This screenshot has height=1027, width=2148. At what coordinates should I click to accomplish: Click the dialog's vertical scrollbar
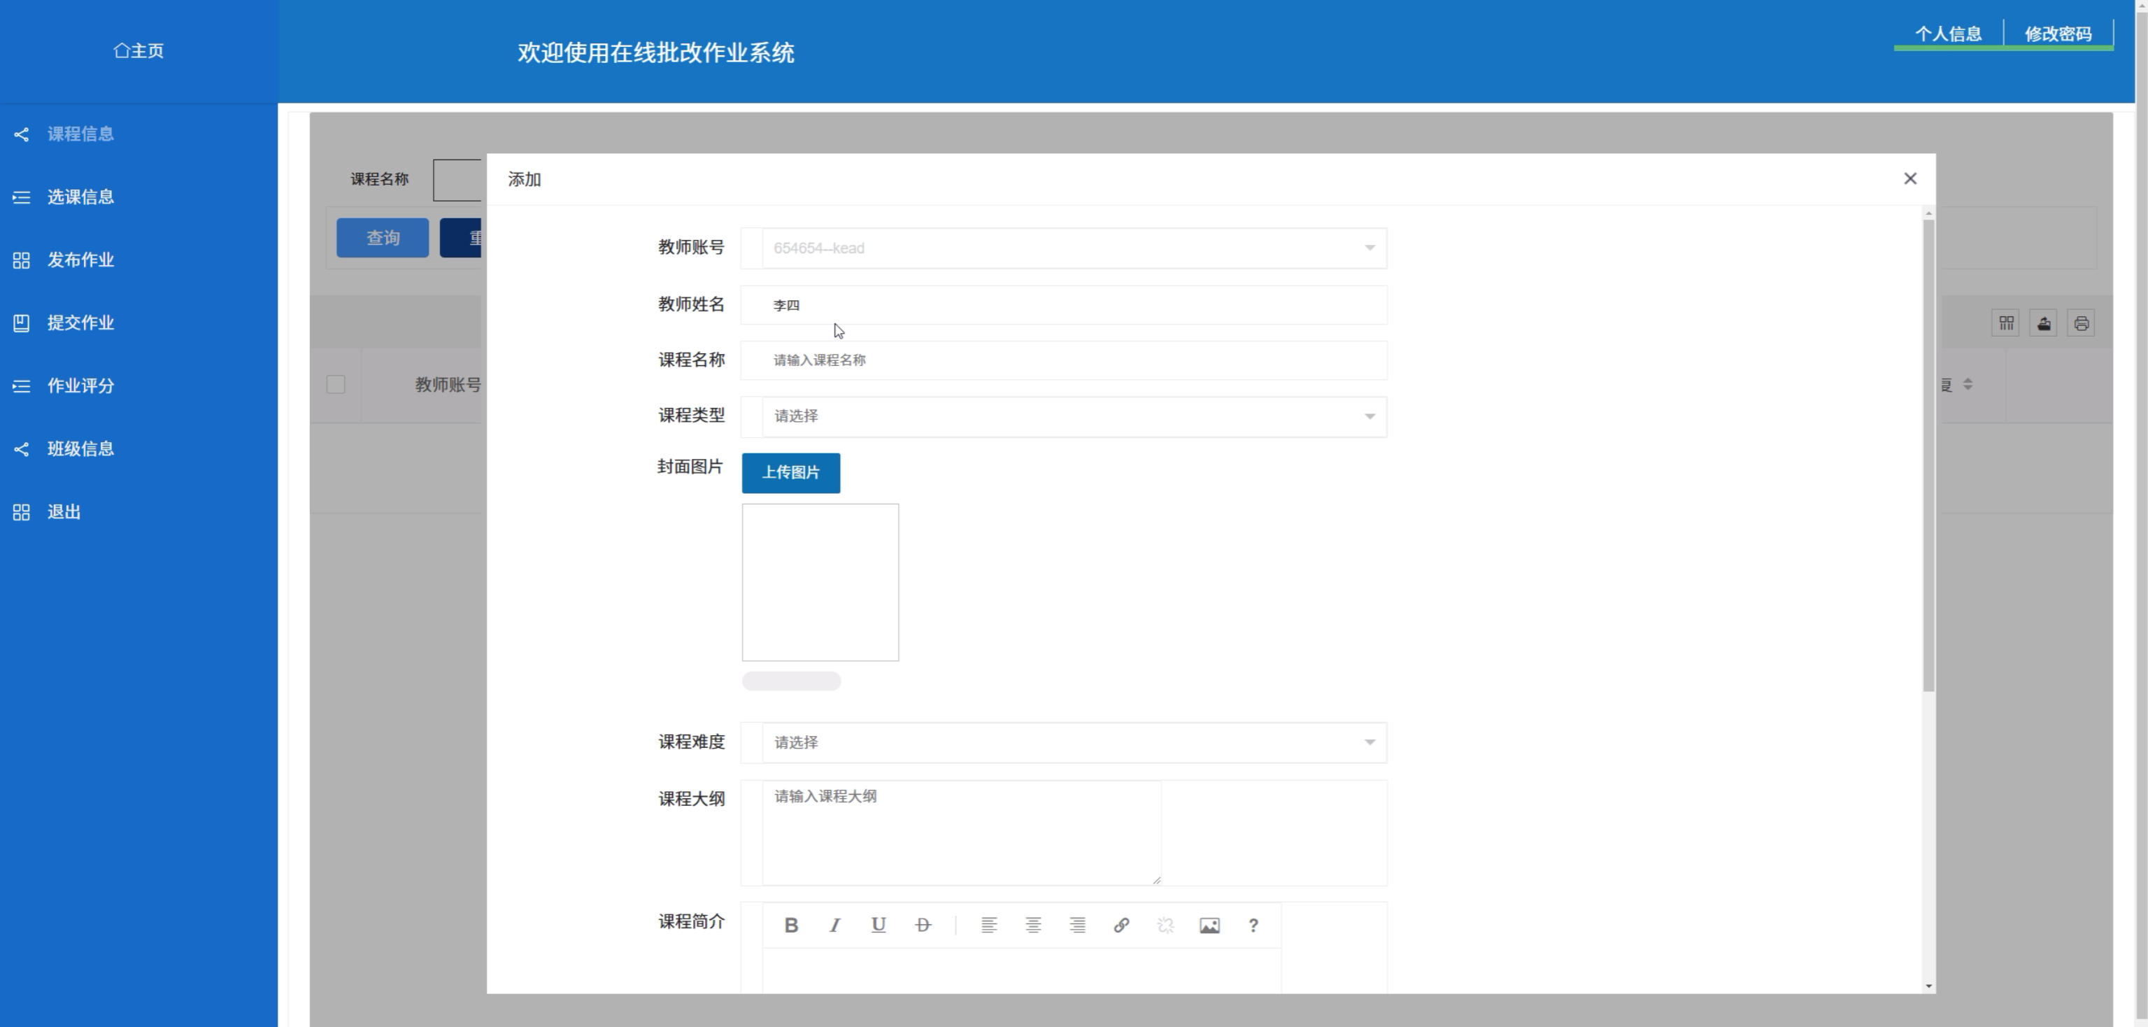(1928, 455)
